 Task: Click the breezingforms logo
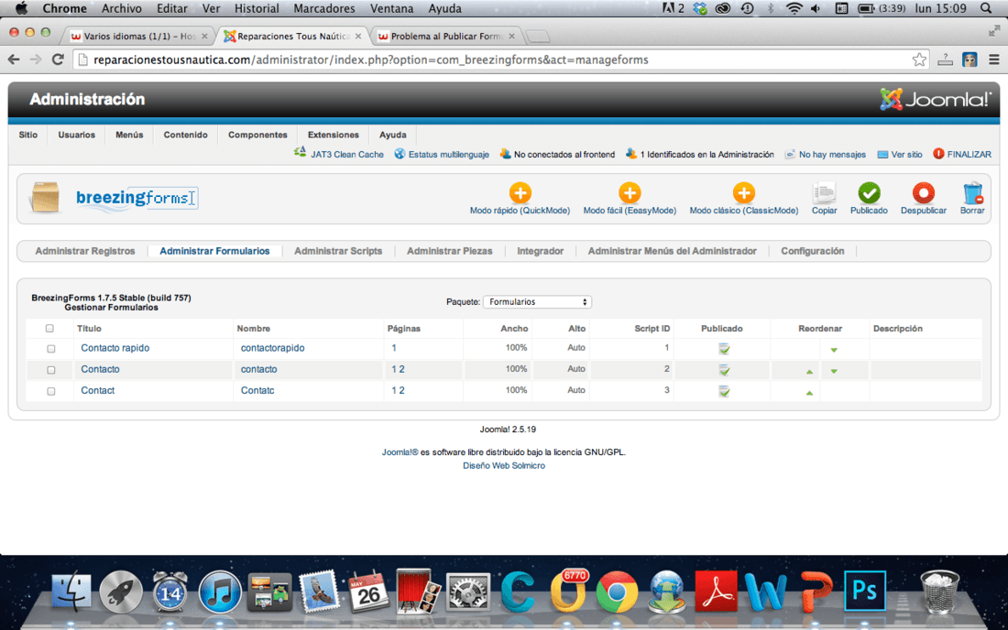click(137, 198)
